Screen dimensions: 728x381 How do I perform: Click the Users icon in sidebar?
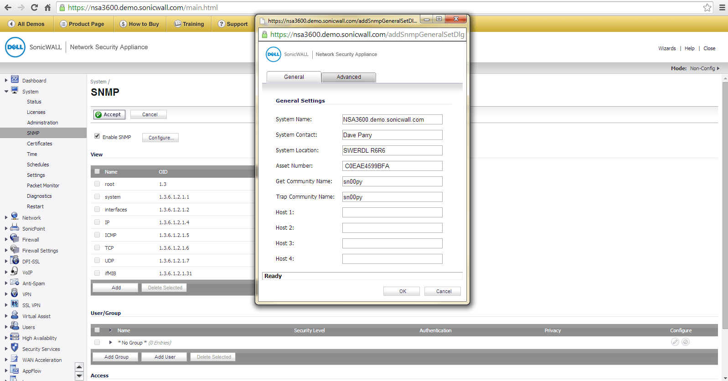pyautogui.click(x=15, y=326)
